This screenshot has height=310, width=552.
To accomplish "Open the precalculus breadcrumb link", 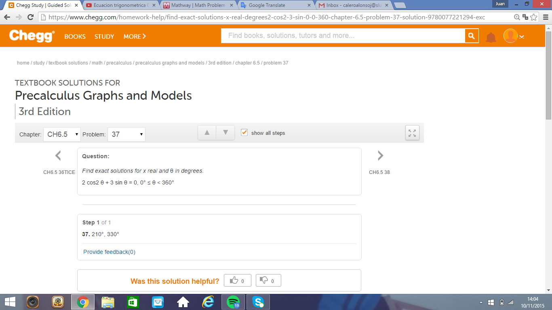I will 119,63.
